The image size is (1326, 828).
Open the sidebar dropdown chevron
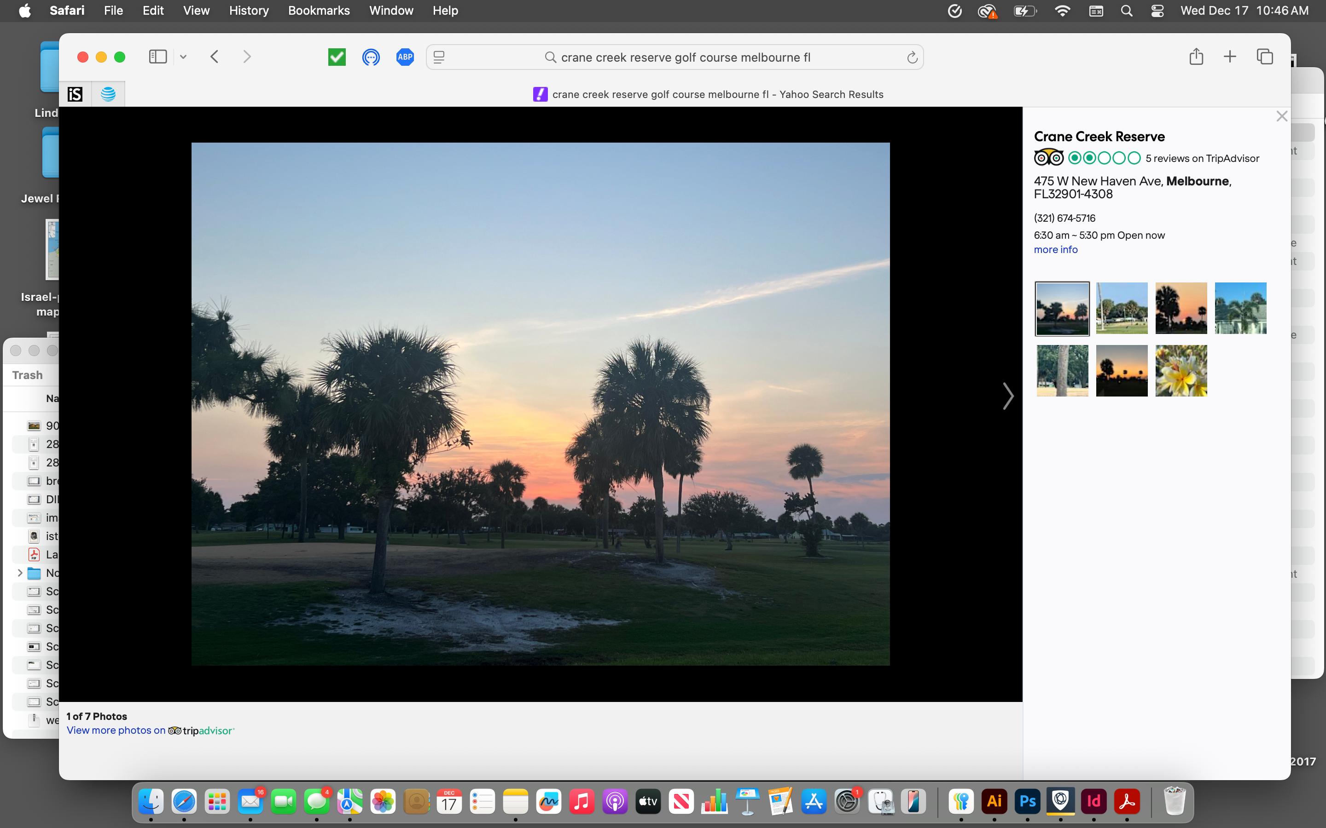[x=184, y=57]
